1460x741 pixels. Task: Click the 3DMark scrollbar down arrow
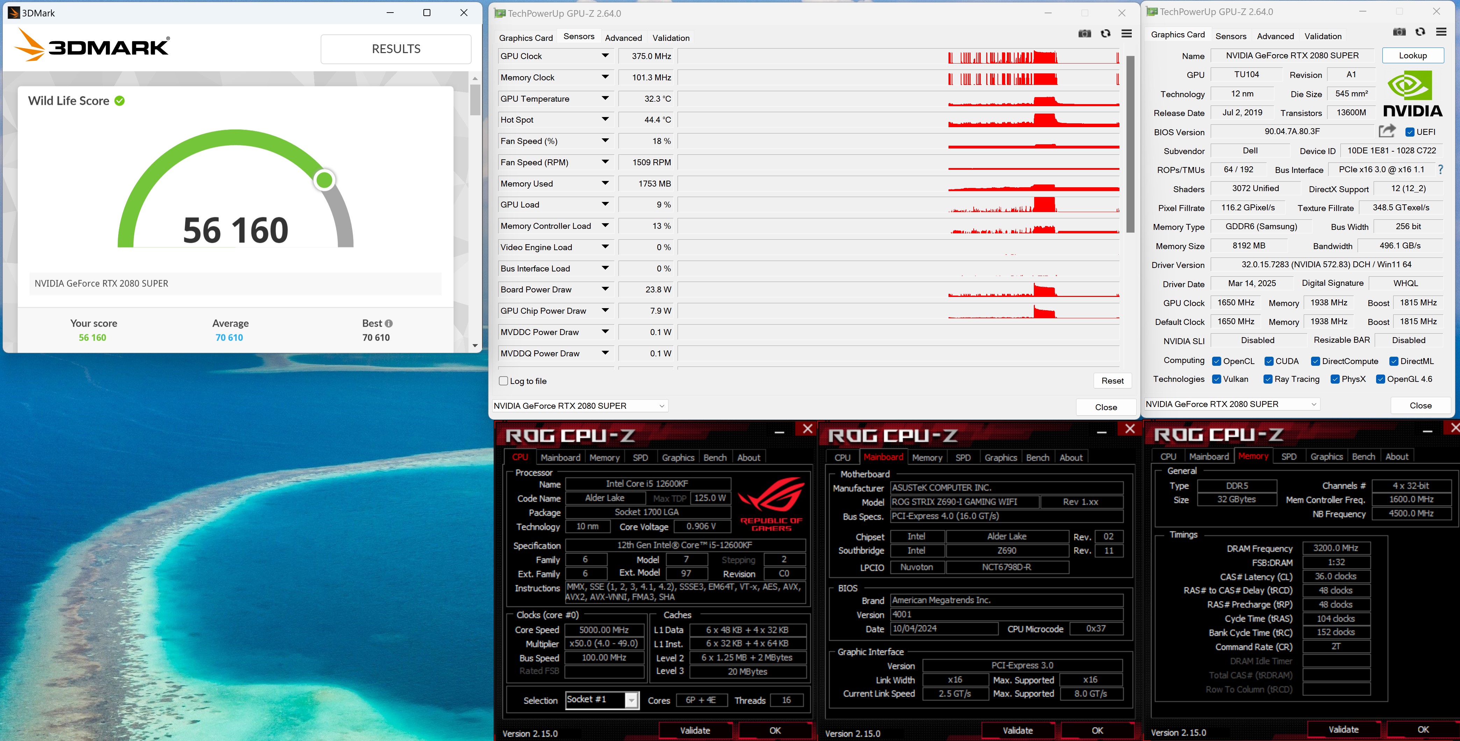[x=475, y=346]
